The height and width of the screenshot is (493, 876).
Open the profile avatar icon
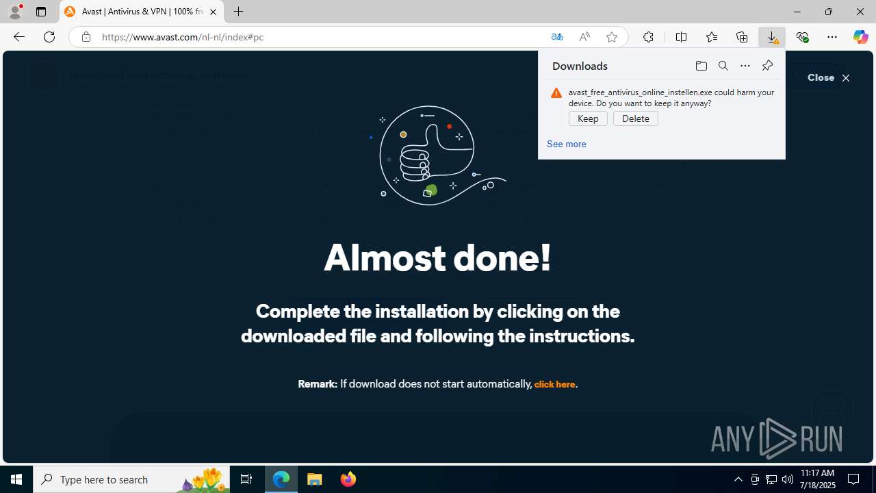tap(15, 12)
